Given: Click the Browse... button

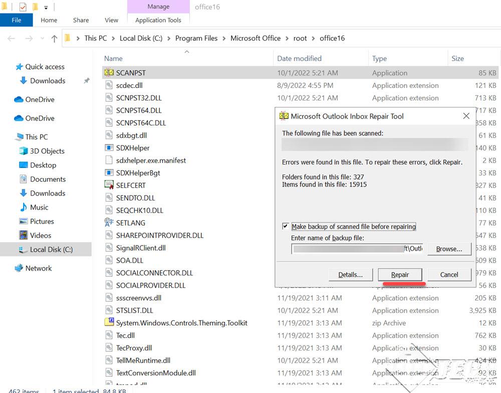Looking at the screenshot, I should [449, 249].
